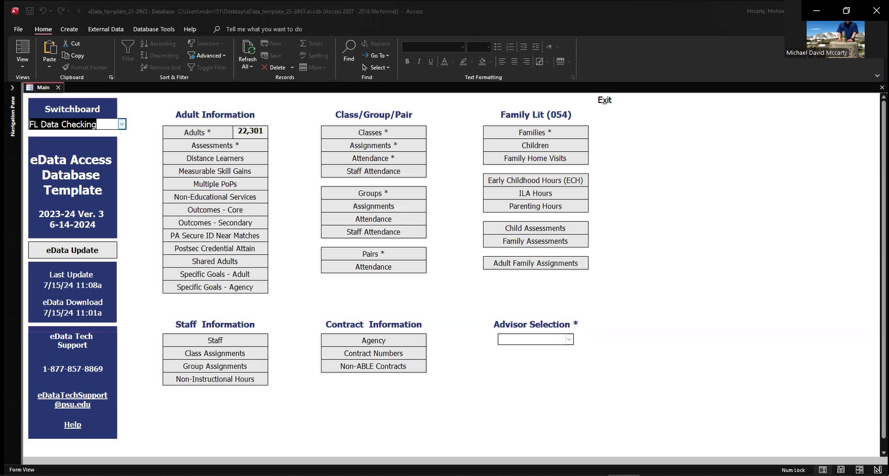Click the PA Secure ID Near Matches button
The width and height of the screenshot is (889, 476).
pyautogui.click(x=215, y=235)
